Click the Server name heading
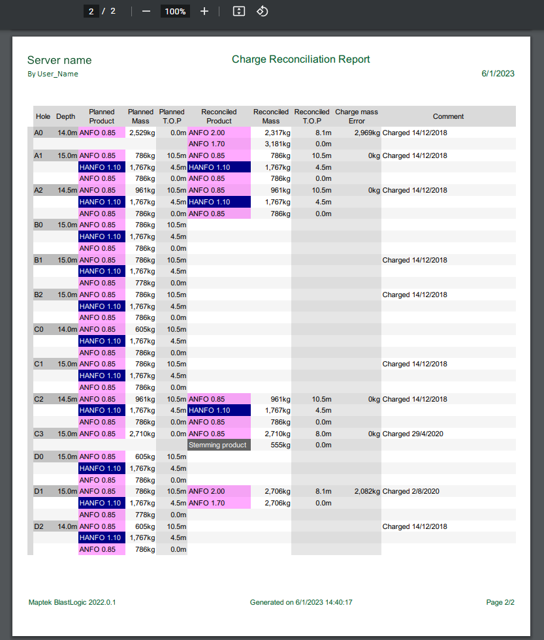 coord(59,60)
